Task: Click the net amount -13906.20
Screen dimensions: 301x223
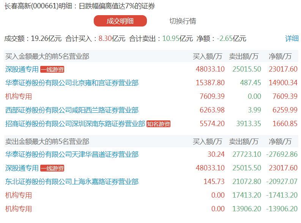Action: pyautogui.click(x=282, y=209)
